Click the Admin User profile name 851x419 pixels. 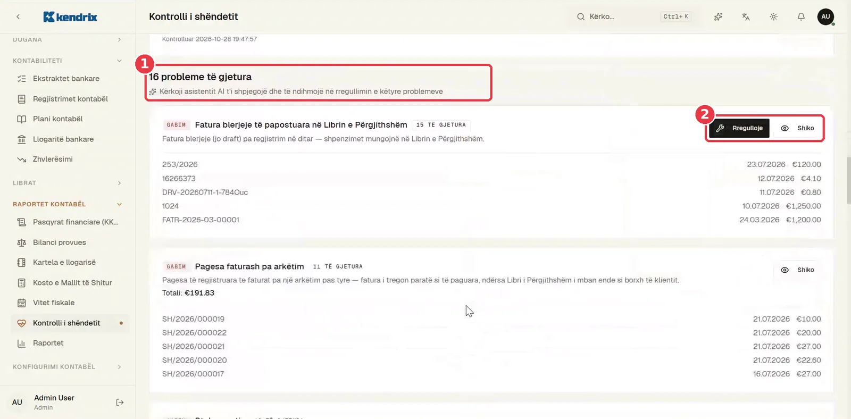tap(54, 398)
